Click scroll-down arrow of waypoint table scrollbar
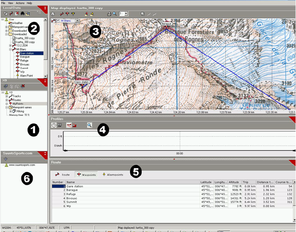This screenshot has height=232, width=296. pos(295,220)
